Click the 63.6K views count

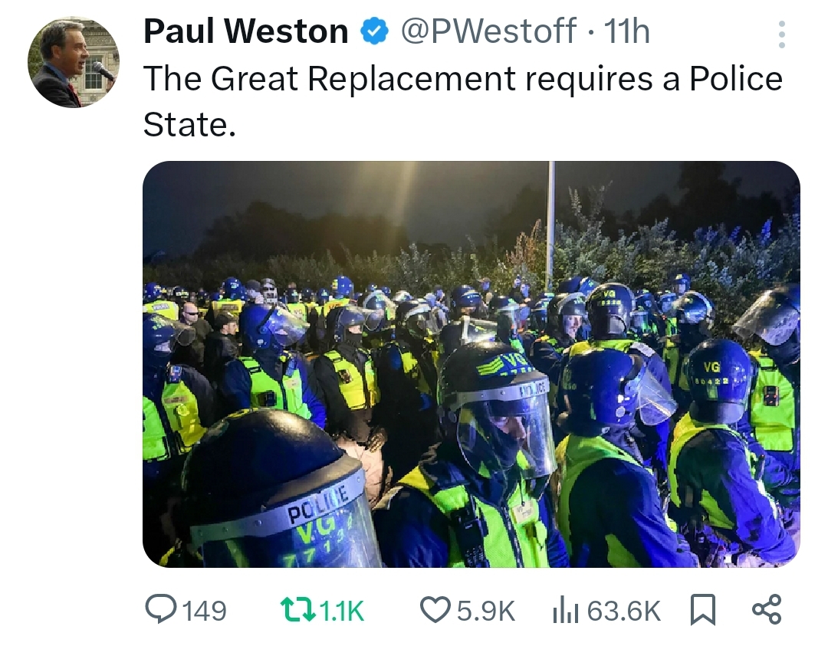(x=623, y=611)
